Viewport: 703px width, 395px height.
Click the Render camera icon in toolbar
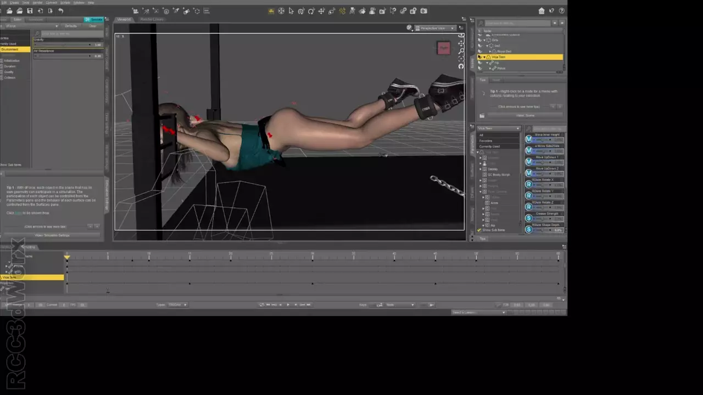(x=423, y=11)
